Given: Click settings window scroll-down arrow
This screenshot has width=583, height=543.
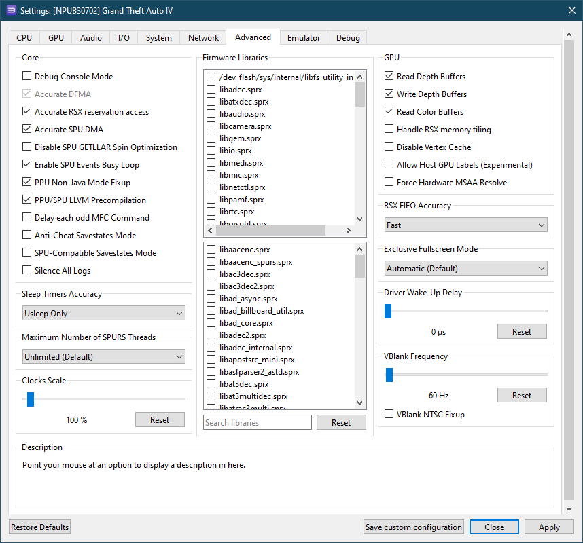Looking at the screenshot, I should tap(569, 508).
